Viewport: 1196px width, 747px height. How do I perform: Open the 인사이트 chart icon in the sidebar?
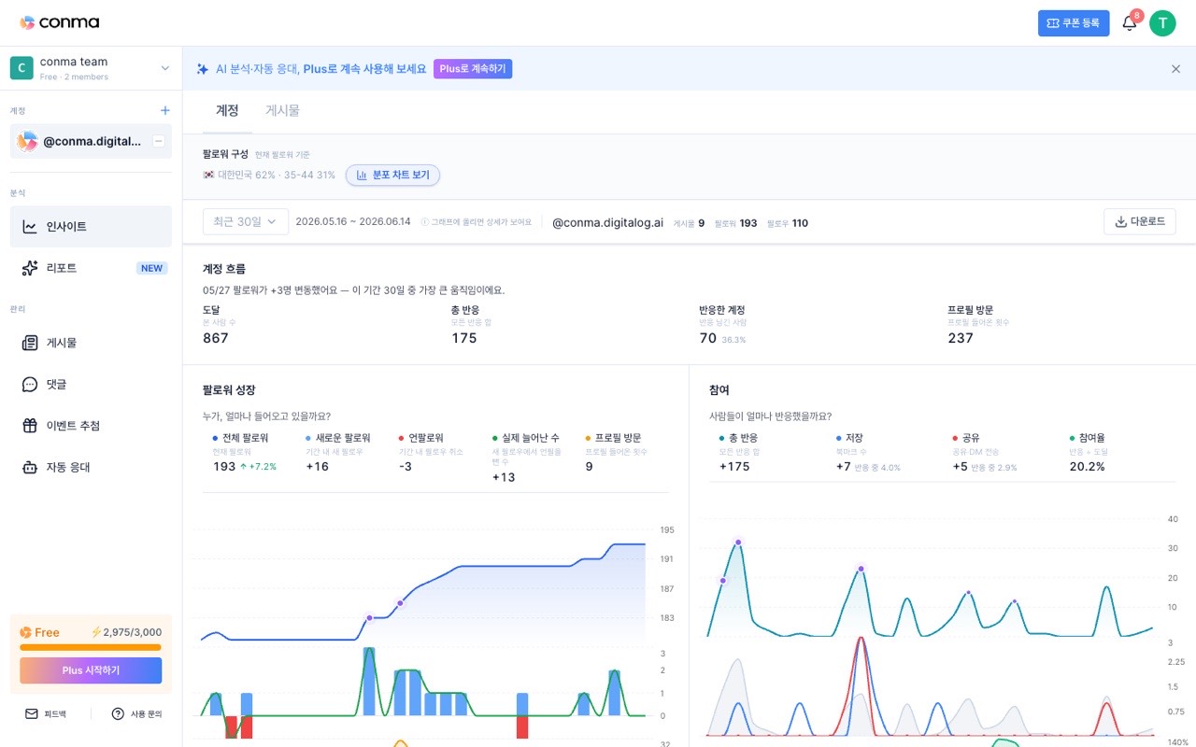[x=30, y=226]
